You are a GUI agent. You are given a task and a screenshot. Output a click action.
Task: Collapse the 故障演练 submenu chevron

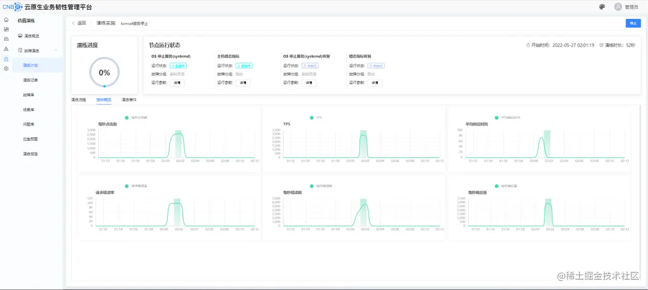(56, 50)
